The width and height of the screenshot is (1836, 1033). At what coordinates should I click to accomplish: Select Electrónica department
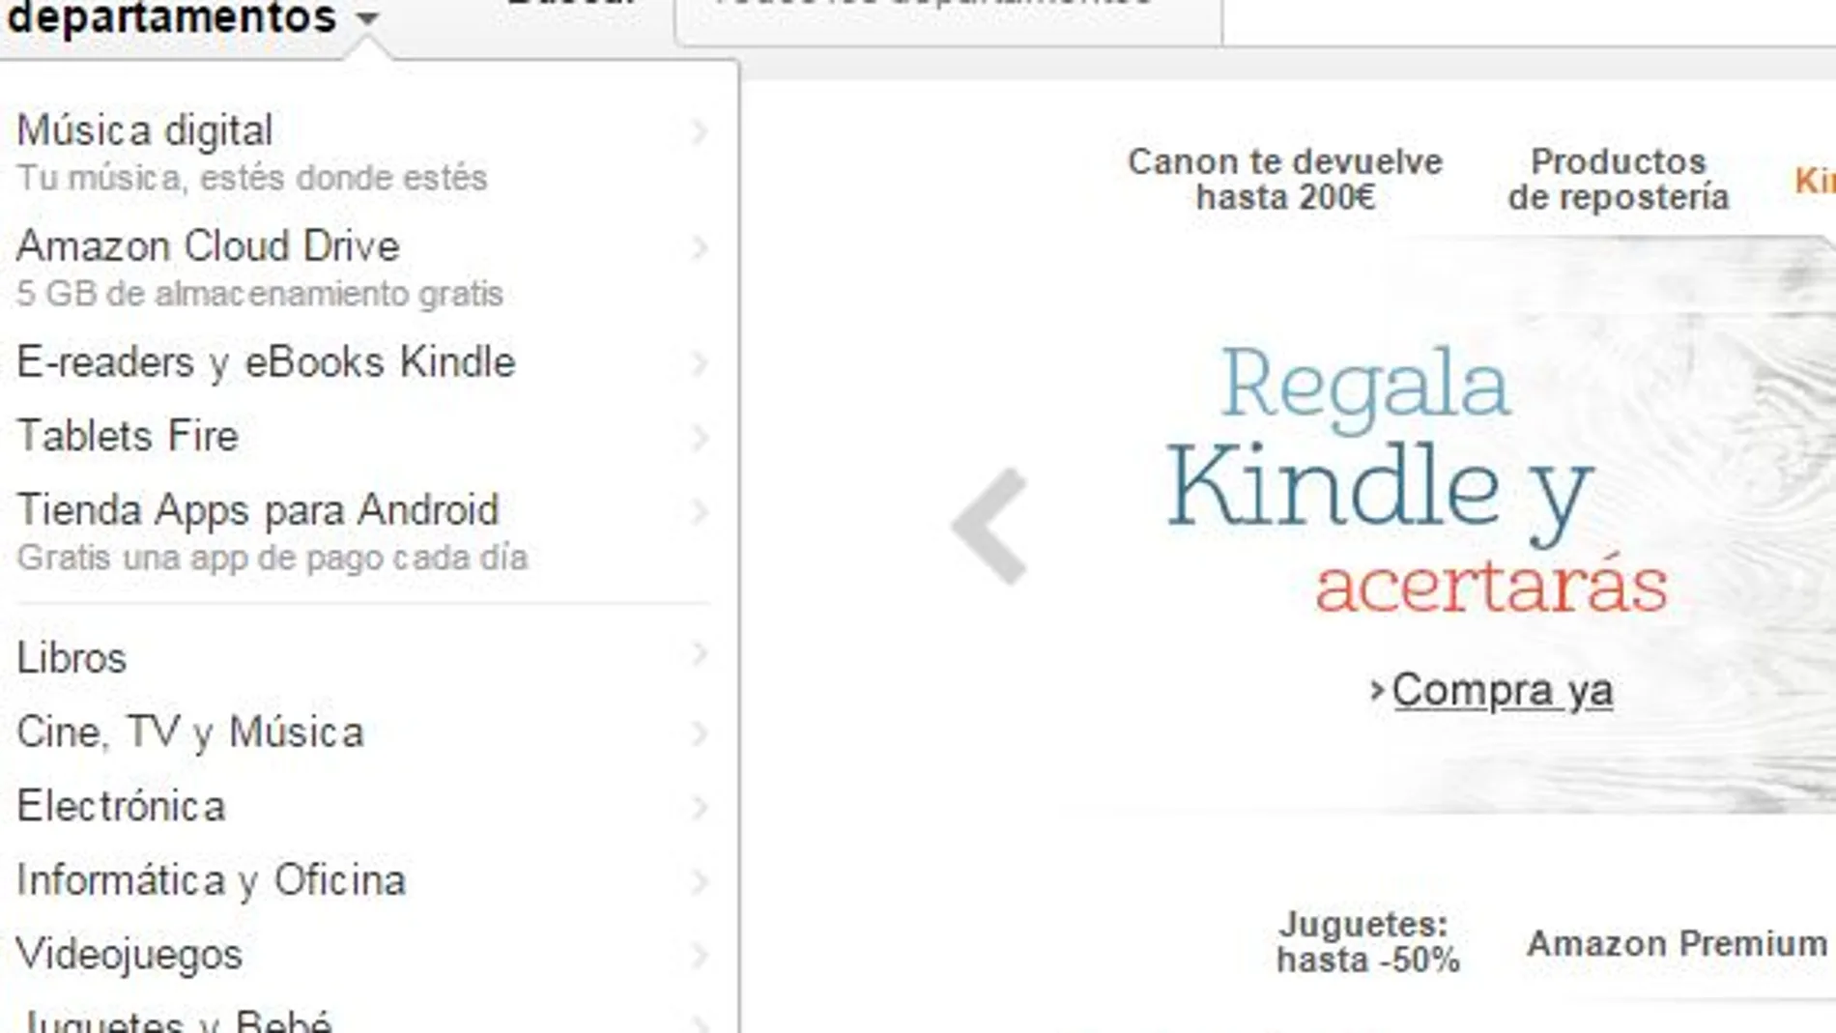(x=121, y=806)
